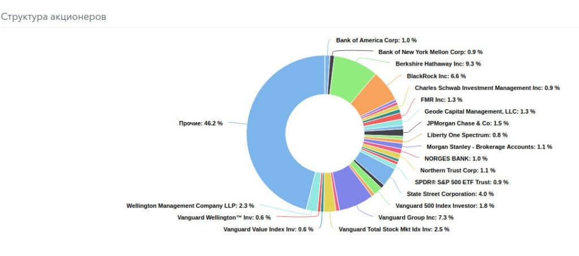Select the Vanguard Total Stock Mkt Idx label

394,229
